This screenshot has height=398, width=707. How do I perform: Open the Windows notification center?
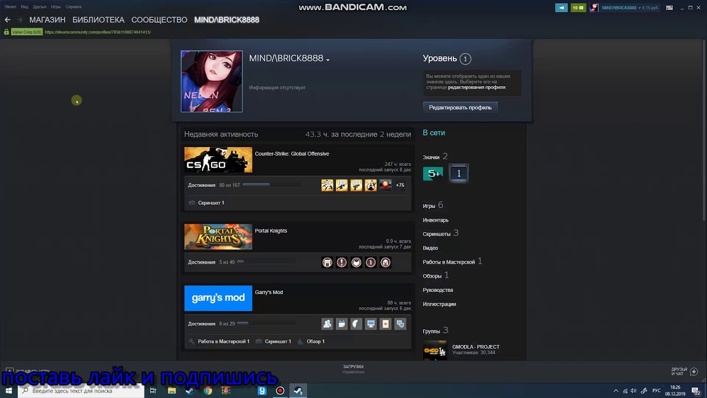coord(695,391)
